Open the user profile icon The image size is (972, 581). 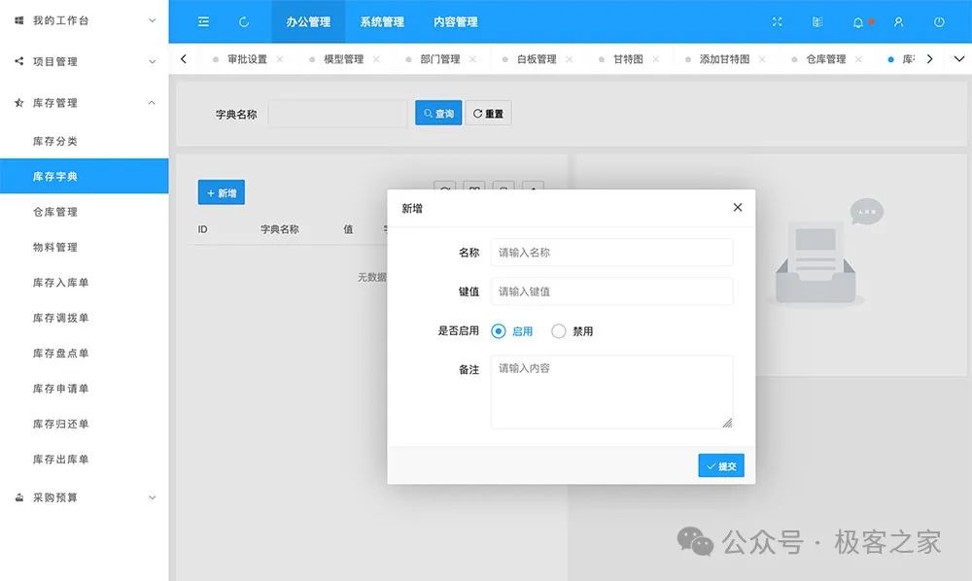(x=898, y=21)
